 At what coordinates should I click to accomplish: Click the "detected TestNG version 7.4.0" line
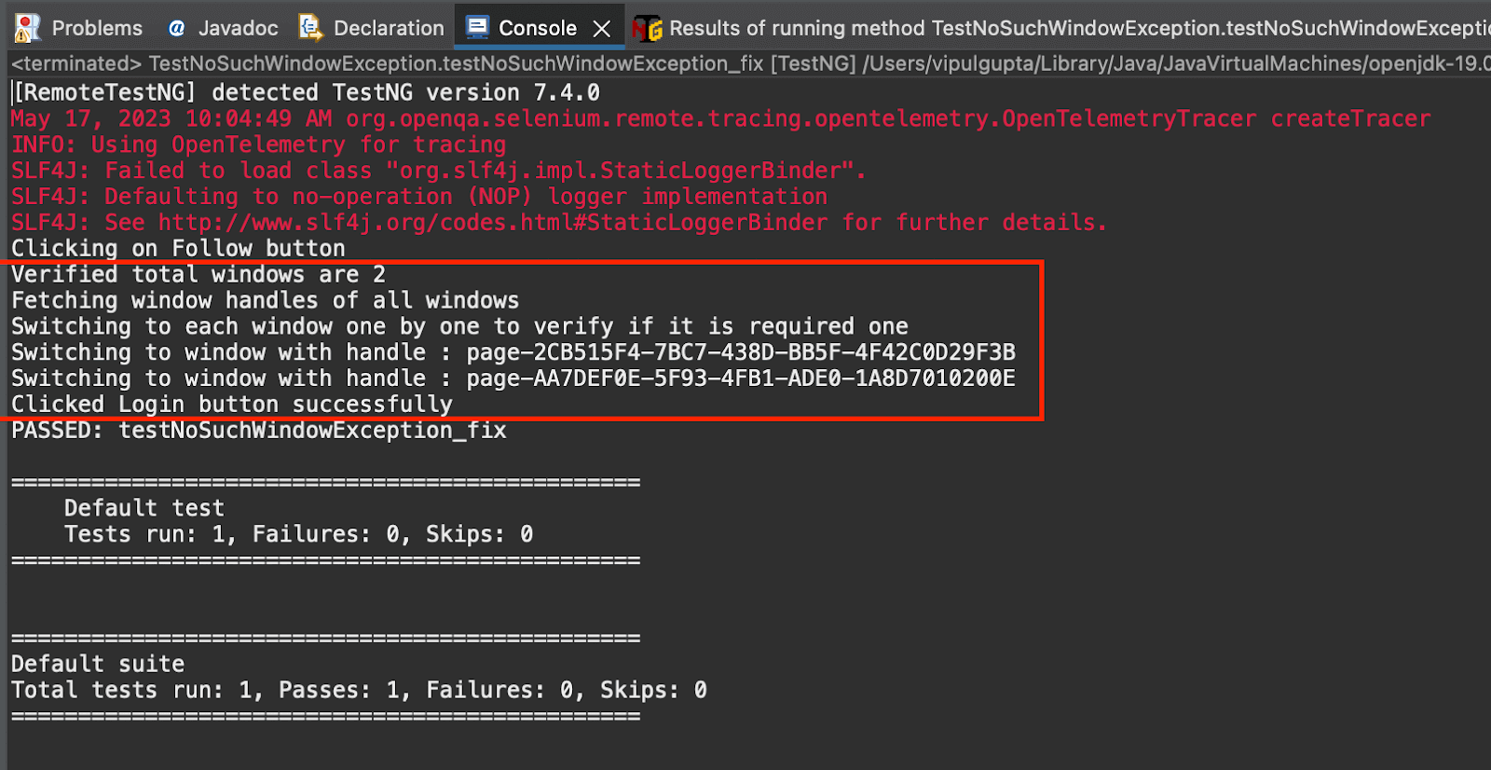306,92
